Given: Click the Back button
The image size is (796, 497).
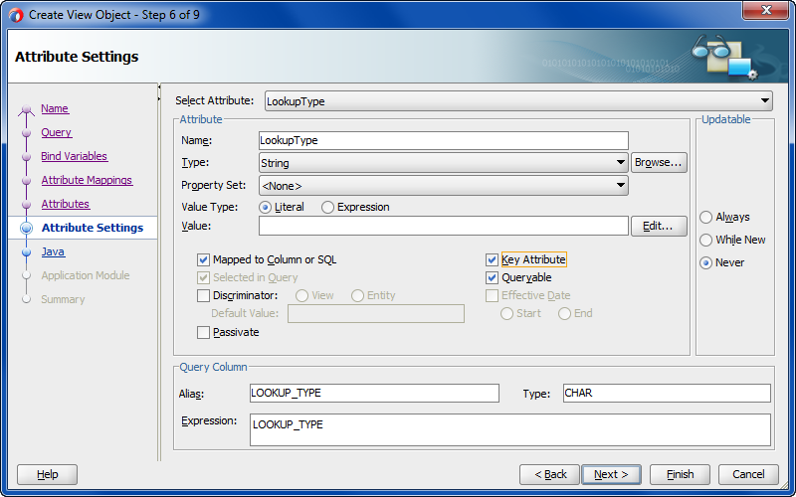Looking at the screenshot, I should 550,475.
